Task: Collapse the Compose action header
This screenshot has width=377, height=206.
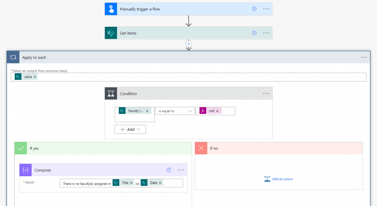Action: click(103, 170)
